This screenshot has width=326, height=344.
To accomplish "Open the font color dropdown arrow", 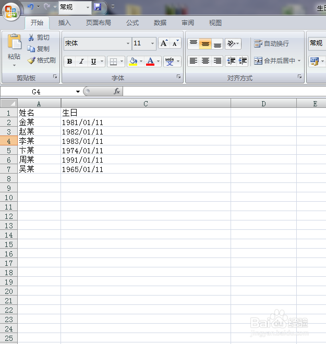I will (158, 62).
